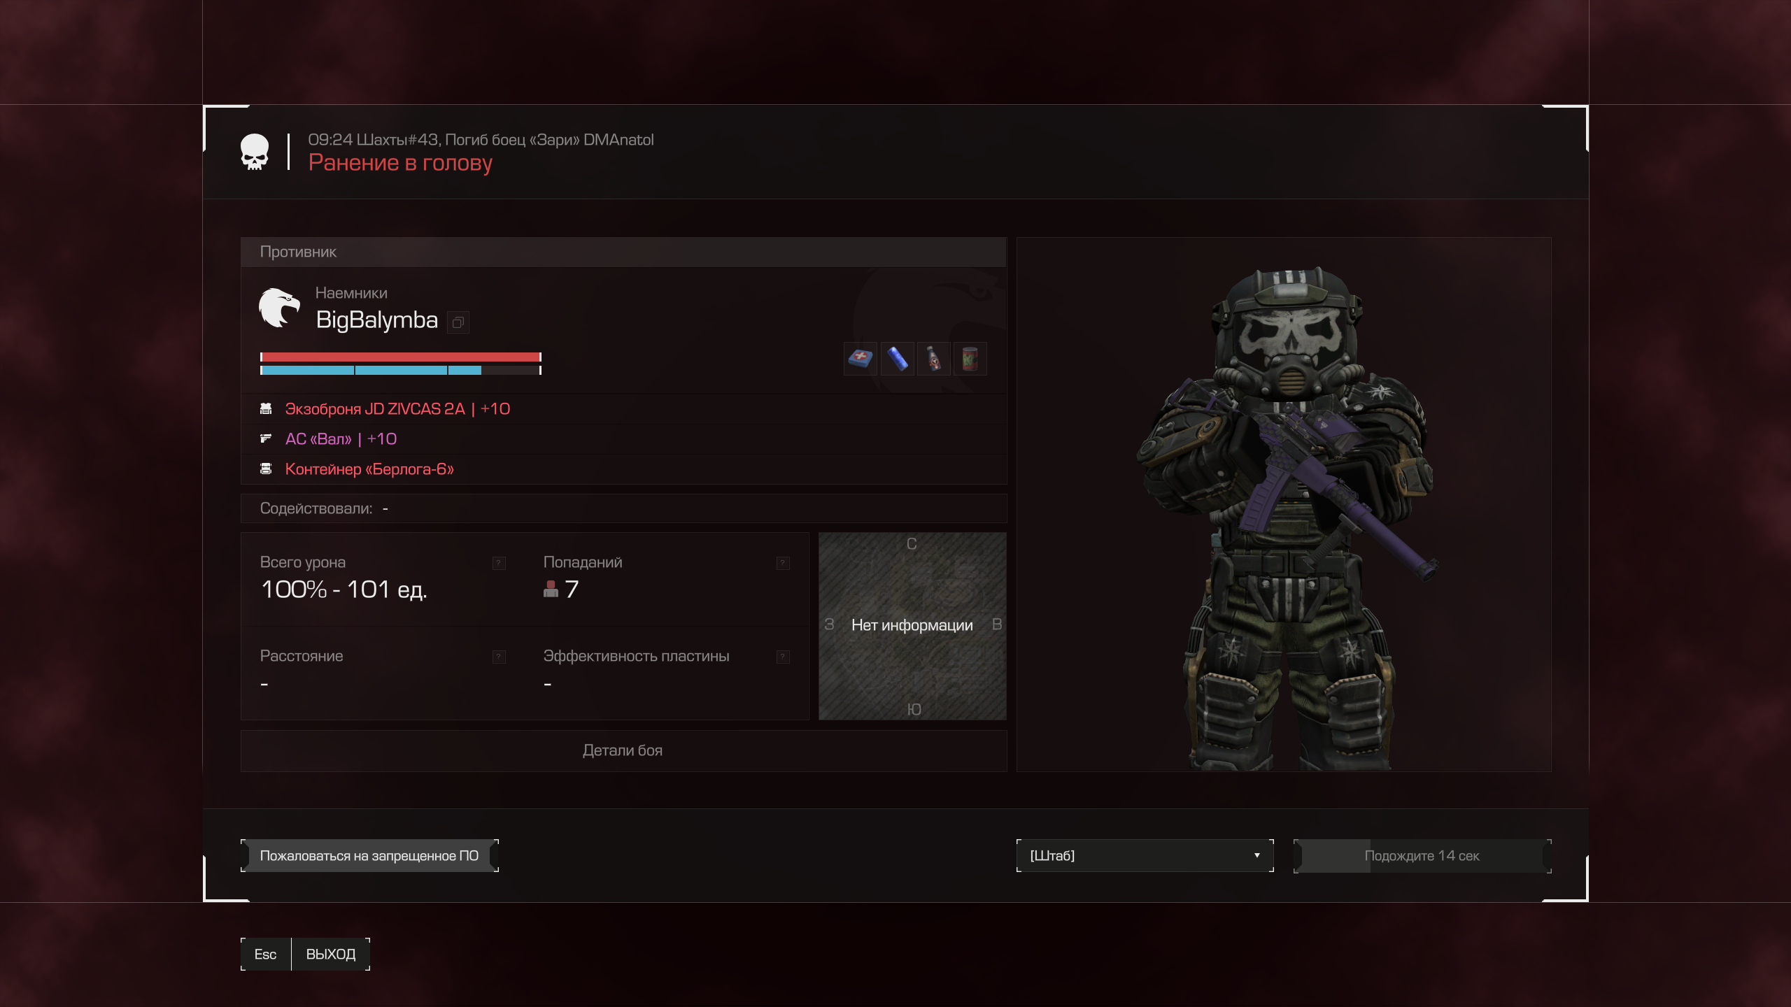Click the armor icon beside Экзоброня
Image resolution: width=1791 pixels, height=1007 pixels.
click(266, 408)
